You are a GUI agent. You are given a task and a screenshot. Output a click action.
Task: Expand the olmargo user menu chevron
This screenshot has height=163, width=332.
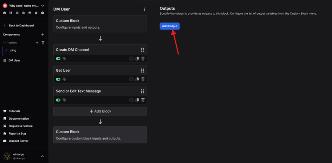coord(42,156)
